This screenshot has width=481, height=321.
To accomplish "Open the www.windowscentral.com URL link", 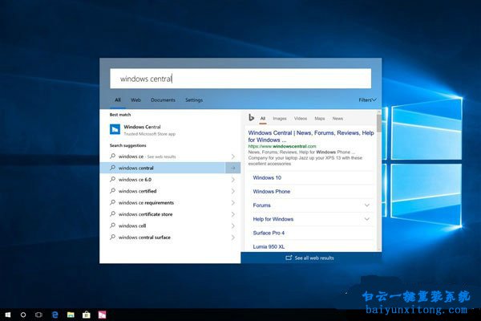I will pyautogui.click(x=282, y=146).
